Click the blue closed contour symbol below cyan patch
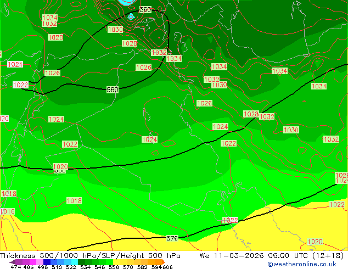The image size is (348, 269). [131, 16]
